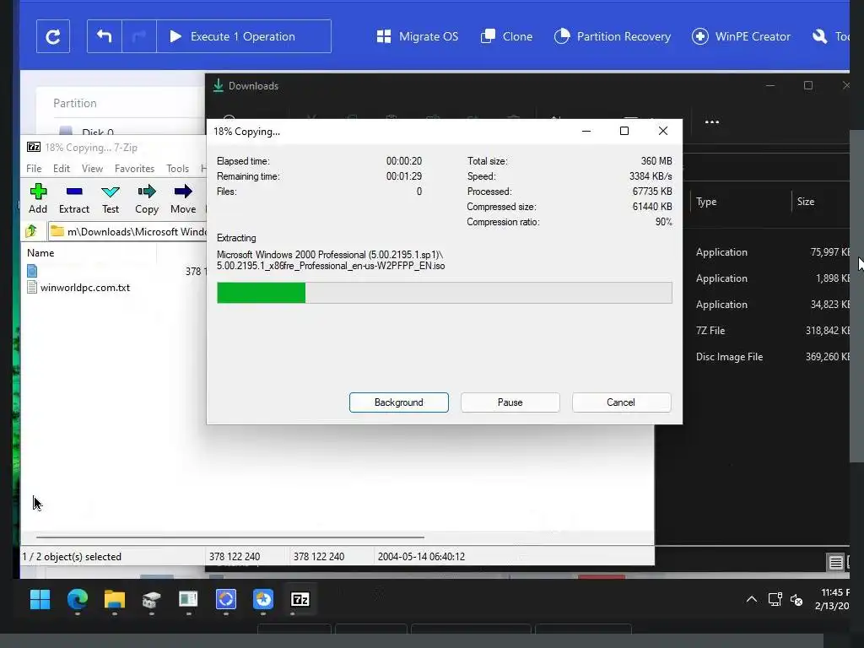This screenshot has height=648, width=864.
Task: Click the Background button in copying dialog
Action: pos(399,402)
